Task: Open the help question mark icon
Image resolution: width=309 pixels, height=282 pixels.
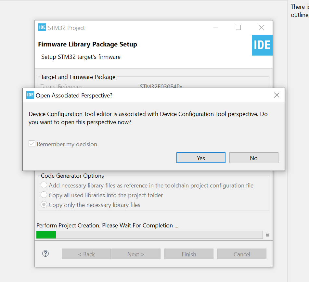Action: pyautogui.click(x=45, y=253)
